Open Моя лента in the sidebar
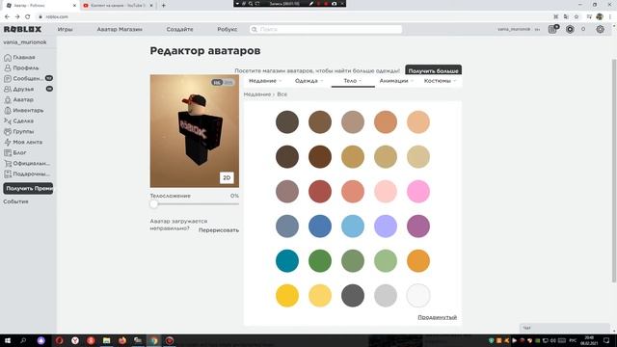The image size is (617, 347). tap(23, 142)
